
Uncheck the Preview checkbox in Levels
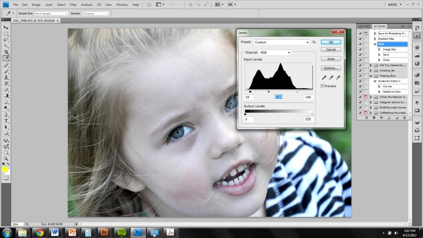point(323,86)
